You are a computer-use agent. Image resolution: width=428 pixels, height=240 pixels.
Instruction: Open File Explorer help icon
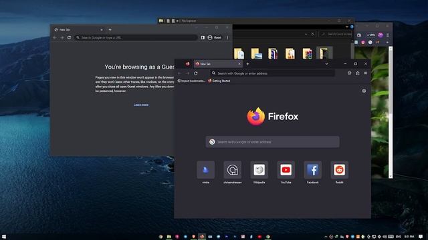[x=352, y=27]
